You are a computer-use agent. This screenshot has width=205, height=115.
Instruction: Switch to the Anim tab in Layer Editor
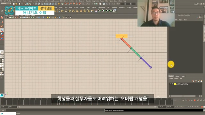point(183,76)
